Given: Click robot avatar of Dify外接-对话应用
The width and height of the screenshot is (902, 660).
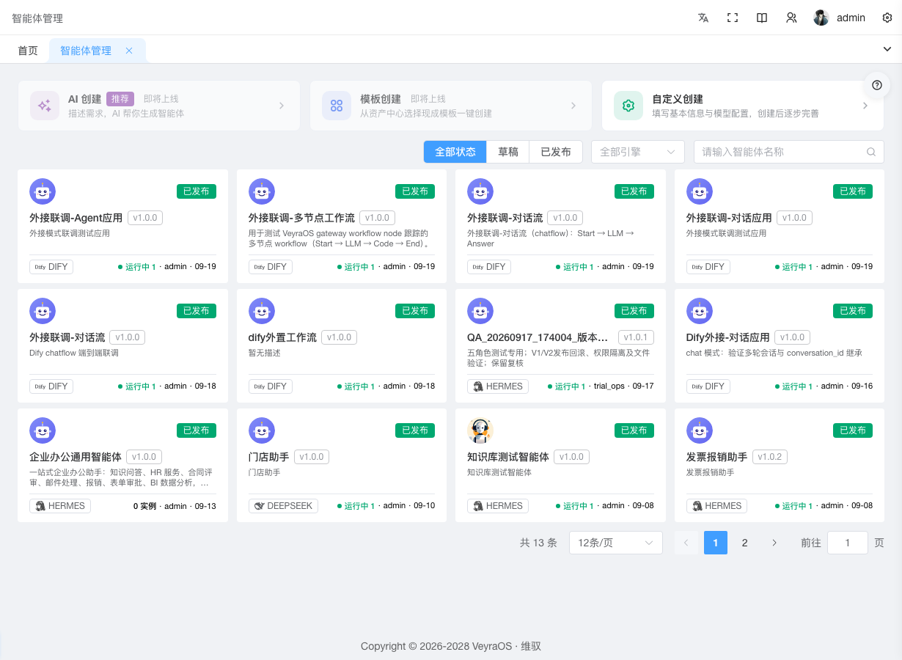Looking at the screenshot, I should coord(700,311).
